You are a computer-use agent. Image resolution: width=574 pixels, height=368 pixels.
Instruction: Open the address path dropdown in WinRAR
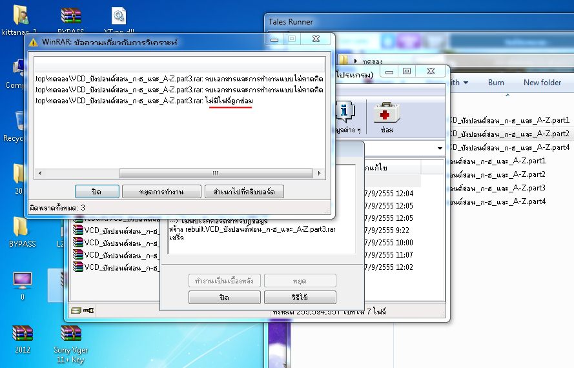440,148
